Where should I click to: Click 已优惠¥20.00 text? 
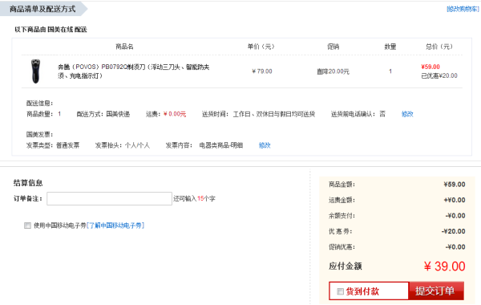[x=439, y=75]
